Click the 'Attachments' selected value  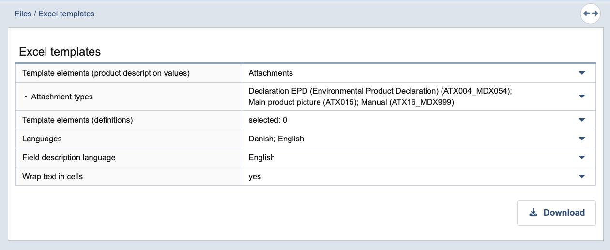pos(271,73)
